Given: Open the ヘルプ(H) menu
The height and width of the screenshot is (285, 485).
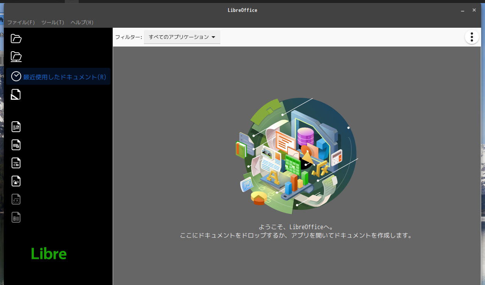Looking at the screenshot, I should pyautogui.click(x=82, y=22).
